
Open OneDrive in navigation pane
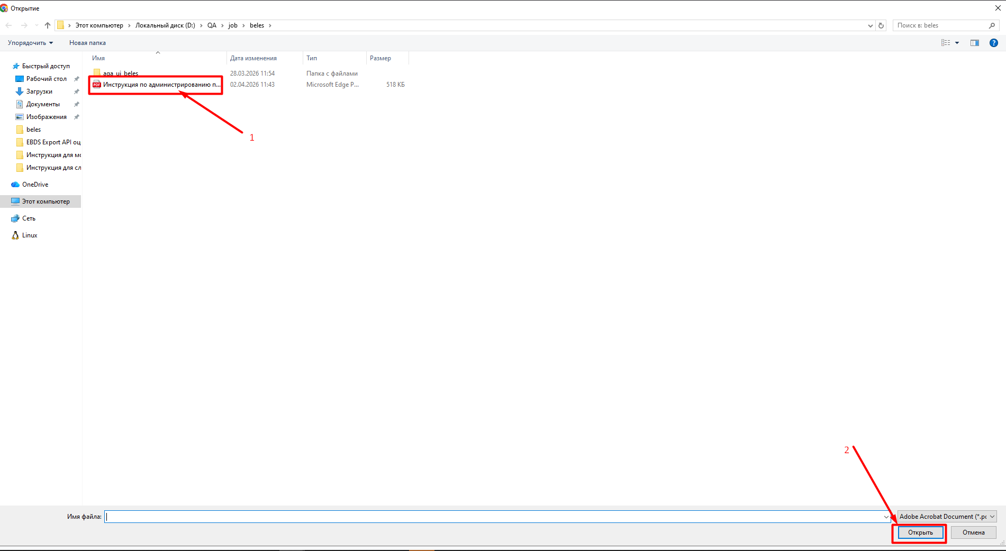click(x=35, y=185)
